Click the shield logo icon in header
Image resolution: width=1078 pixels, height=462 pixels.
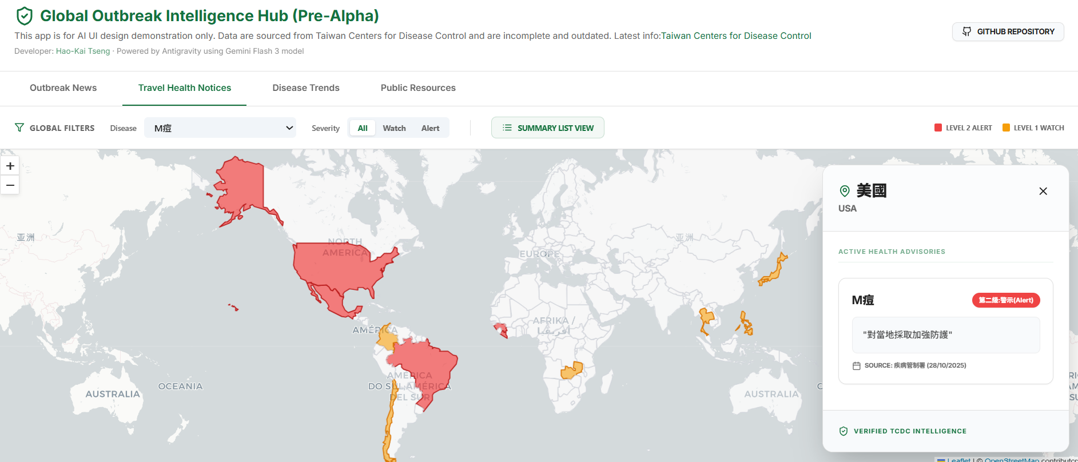[x=24, y=16]
